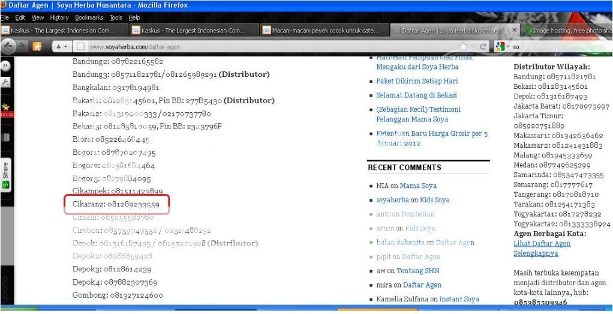Click the Share button on left edge
The height and width of the screenshot is (314, 613).
[5, 175]
